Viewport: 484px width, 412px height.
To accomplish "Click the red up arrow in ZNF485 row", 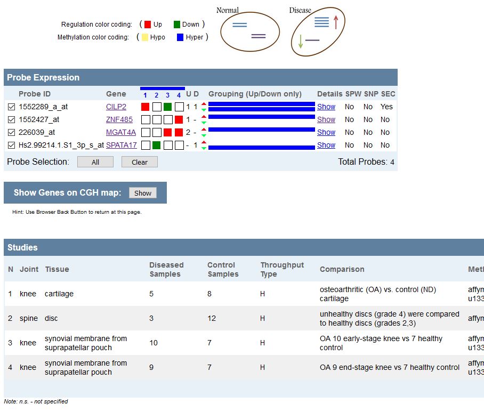I will point(204,117).
